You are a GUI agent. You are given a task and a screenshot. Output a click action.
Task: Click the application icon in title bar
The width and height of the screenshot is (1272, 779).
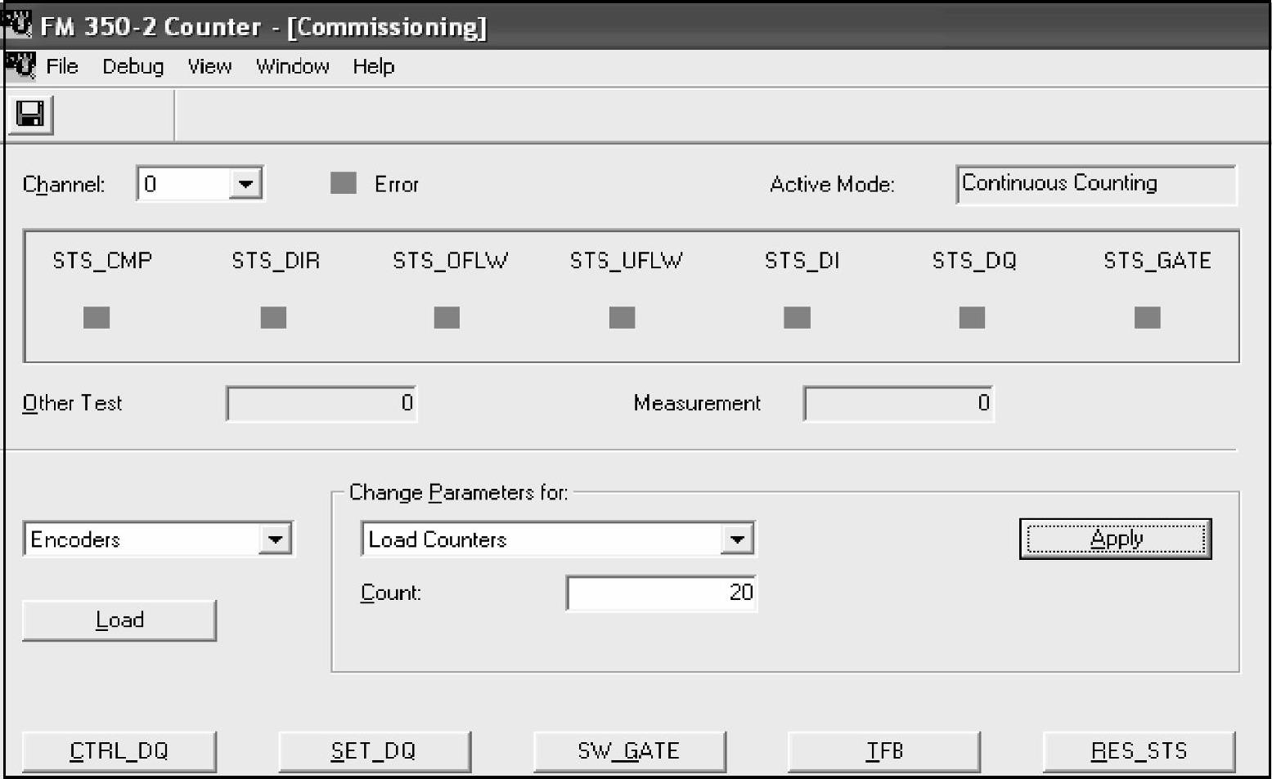[x=18, y=24]
